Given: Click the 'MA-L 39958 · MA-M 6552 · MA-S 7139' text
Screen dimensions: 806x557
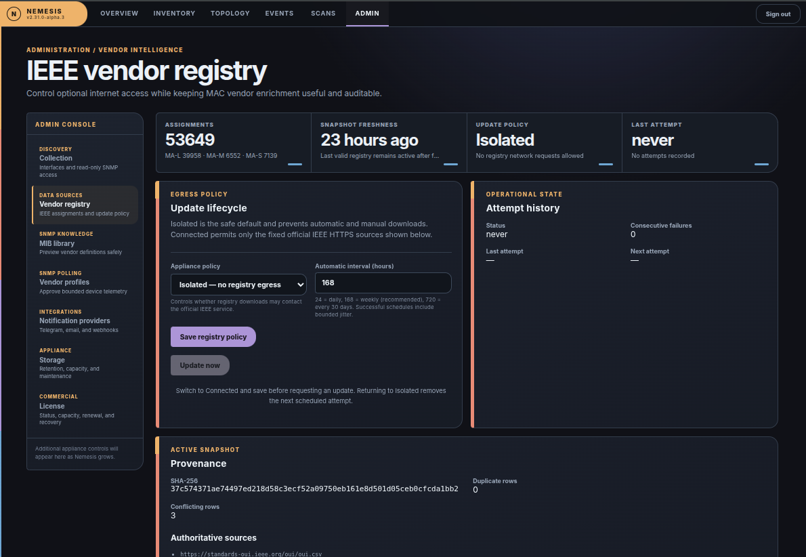Looking at the screenshot, I should coord(221,156).
